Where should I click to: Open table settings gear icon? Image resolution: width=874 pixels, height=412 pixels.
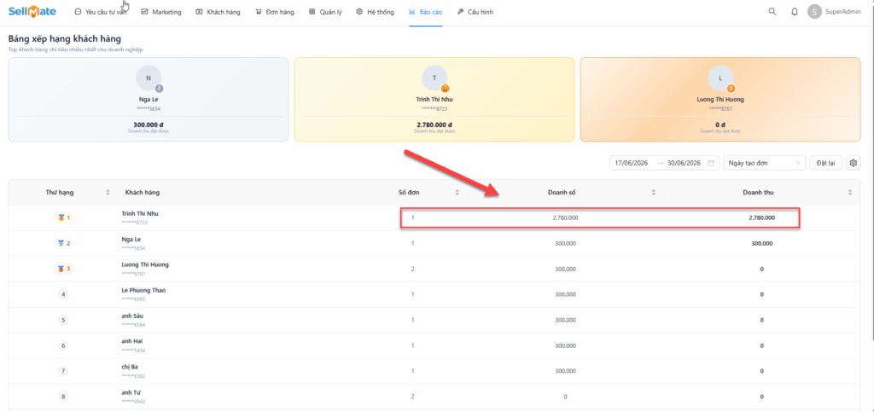[x=853, y=163]
